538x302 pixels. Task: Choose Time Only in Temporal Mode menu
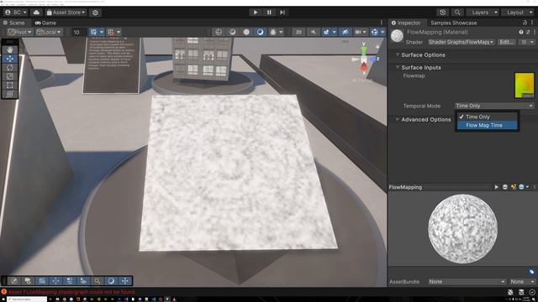click(487, 117)
